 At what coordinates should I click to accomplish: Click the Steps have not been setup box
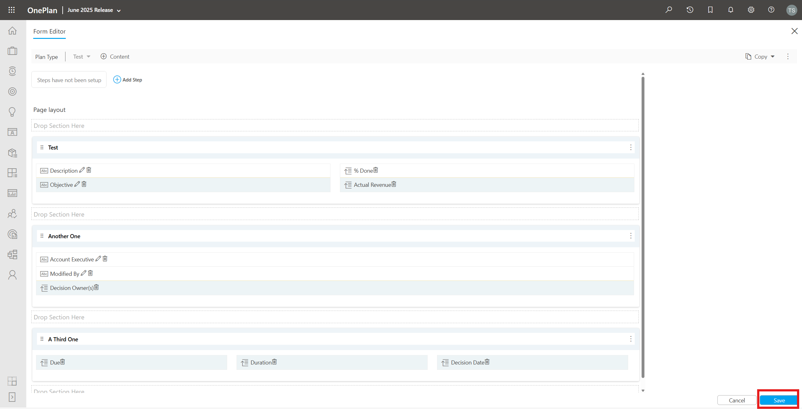pyautogui.click(x=69, y=80)
